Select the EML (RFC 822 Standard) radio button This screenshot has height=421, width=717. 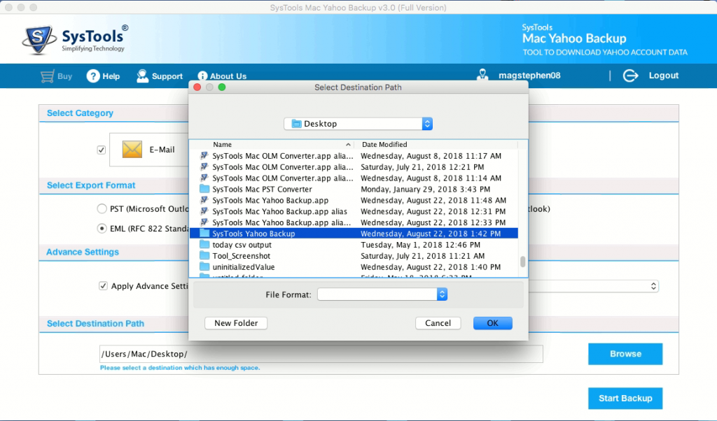102,228
